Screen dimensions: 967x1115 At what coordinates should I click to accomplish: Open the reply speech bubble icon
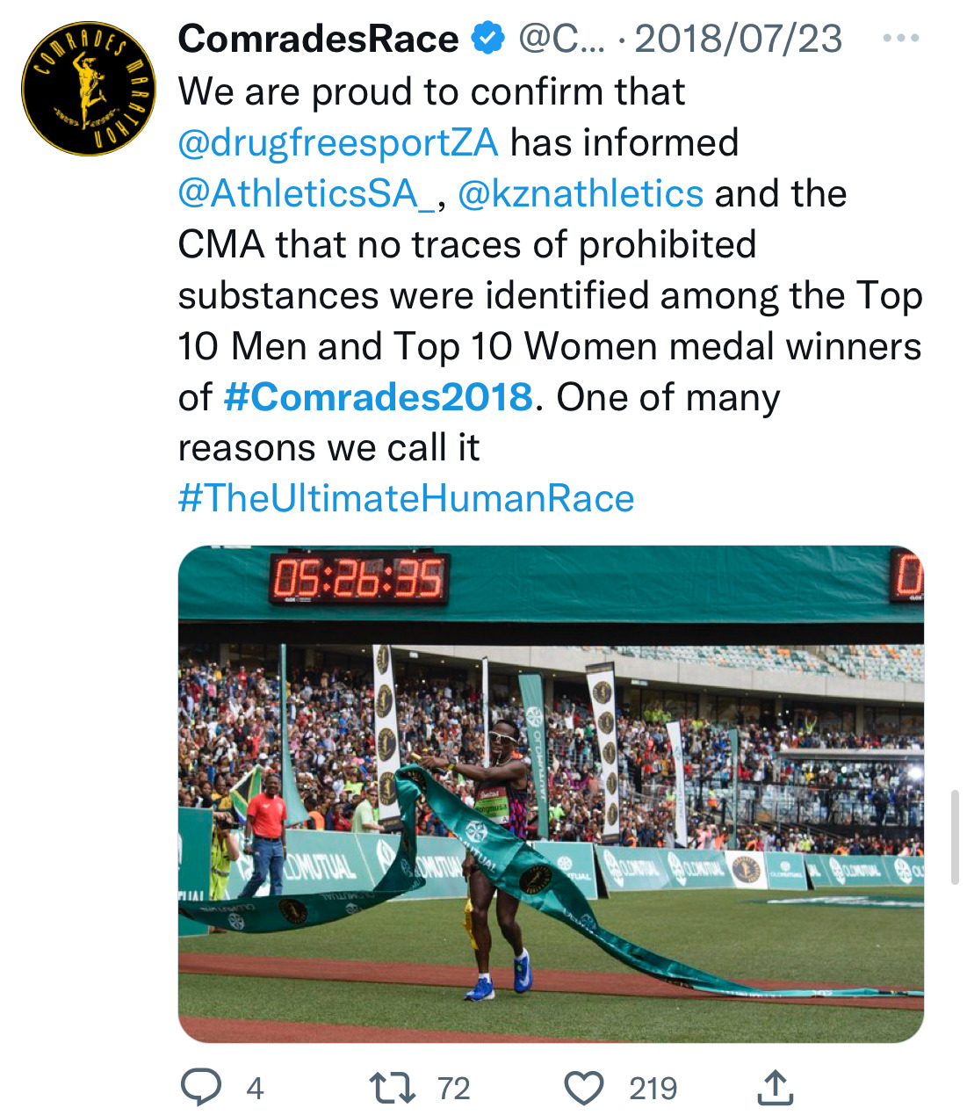(x=200, y=1088)
